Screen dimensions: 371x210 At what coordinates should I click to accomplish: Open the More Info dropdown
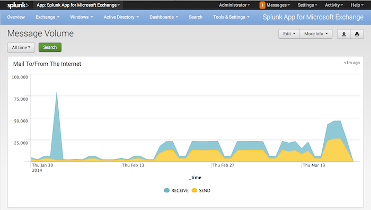coord(316,34)
